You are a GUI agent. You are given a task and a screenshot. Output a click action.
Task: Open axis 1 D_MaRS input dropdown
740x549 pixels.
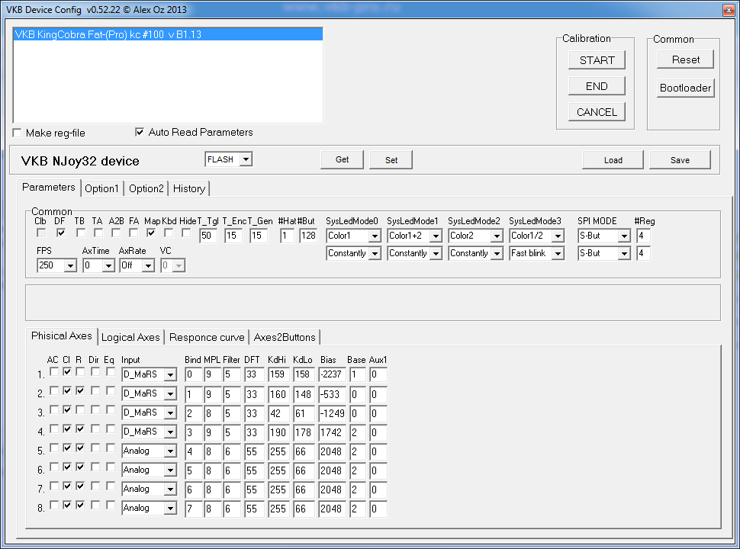(170, 375)
